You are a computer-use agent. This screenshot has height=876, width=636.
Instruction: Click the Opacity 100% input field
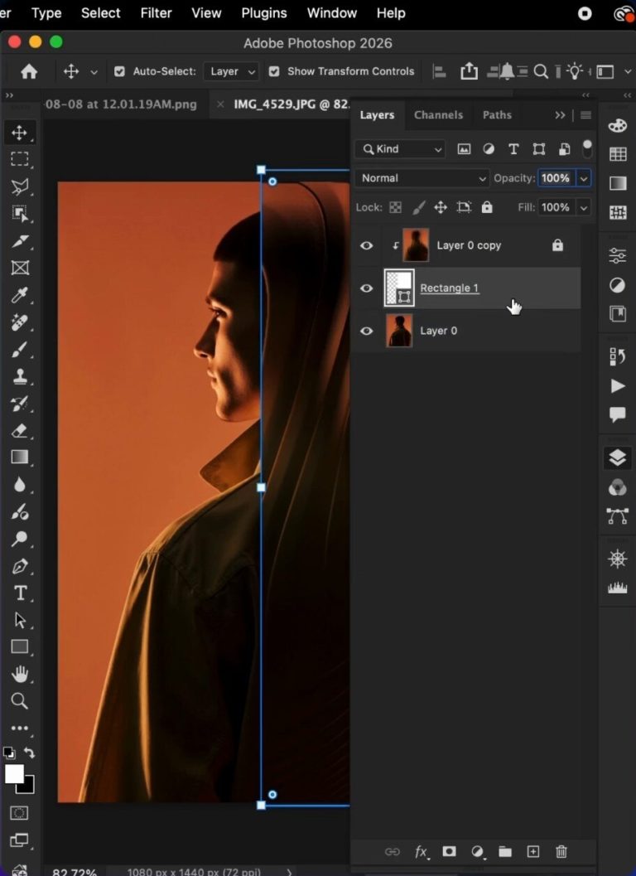pyautogui.click(x=556, y=178)
